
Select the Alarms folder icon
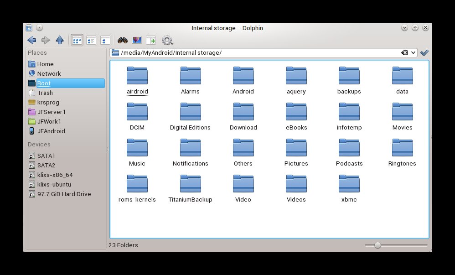[191, 76]
